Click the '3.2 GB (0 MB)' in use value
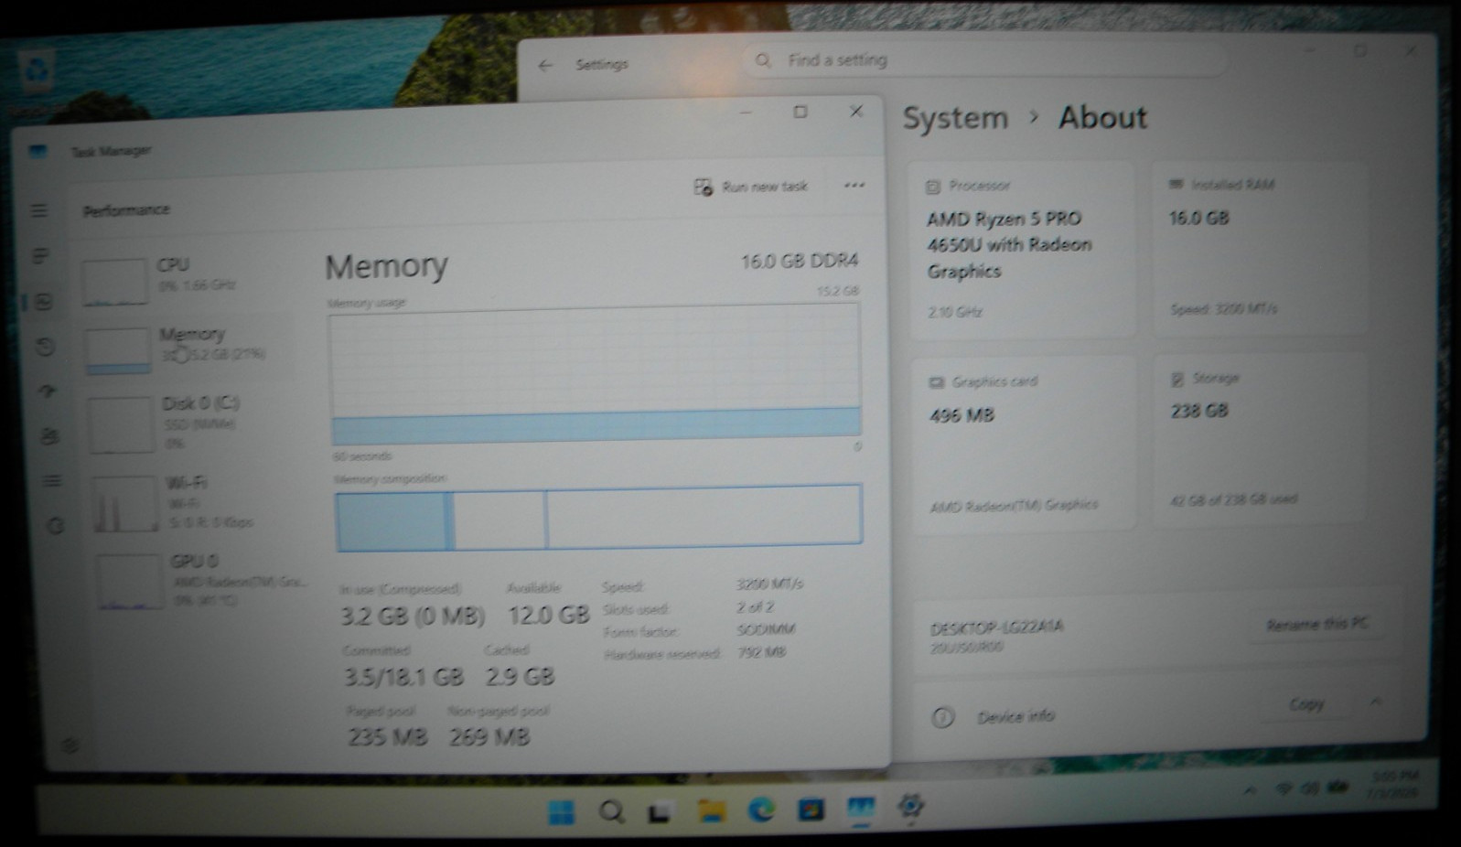Viewport: 1461px width, 847px height. pyautogui.click(x=413, y=616)
